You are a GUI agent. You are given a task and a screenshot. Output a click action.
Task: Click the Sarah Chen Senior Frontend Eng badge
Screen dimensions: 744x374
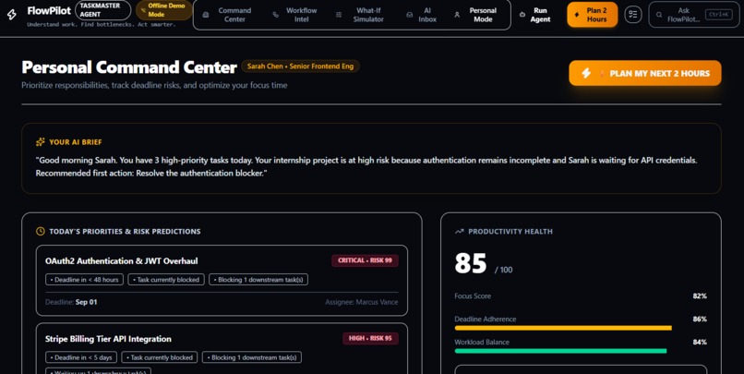[x=300, y=66]
